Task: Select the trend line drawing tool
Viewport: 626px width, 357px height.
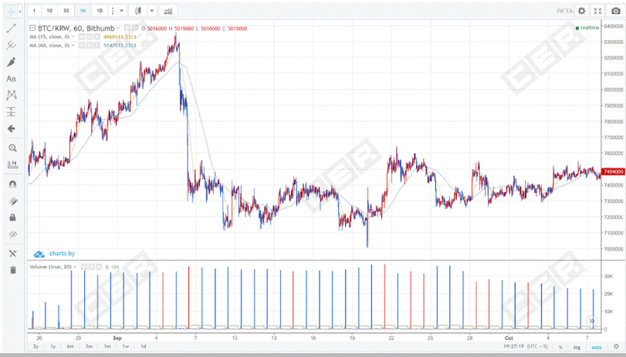Action: click(x=12, y=29)
